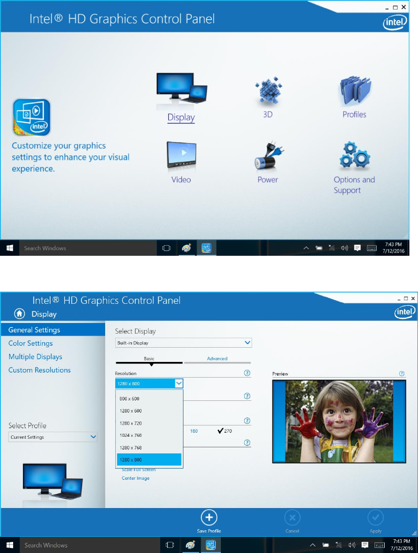Select the 270 rotation option
The image size is (418, 553).
225,431
